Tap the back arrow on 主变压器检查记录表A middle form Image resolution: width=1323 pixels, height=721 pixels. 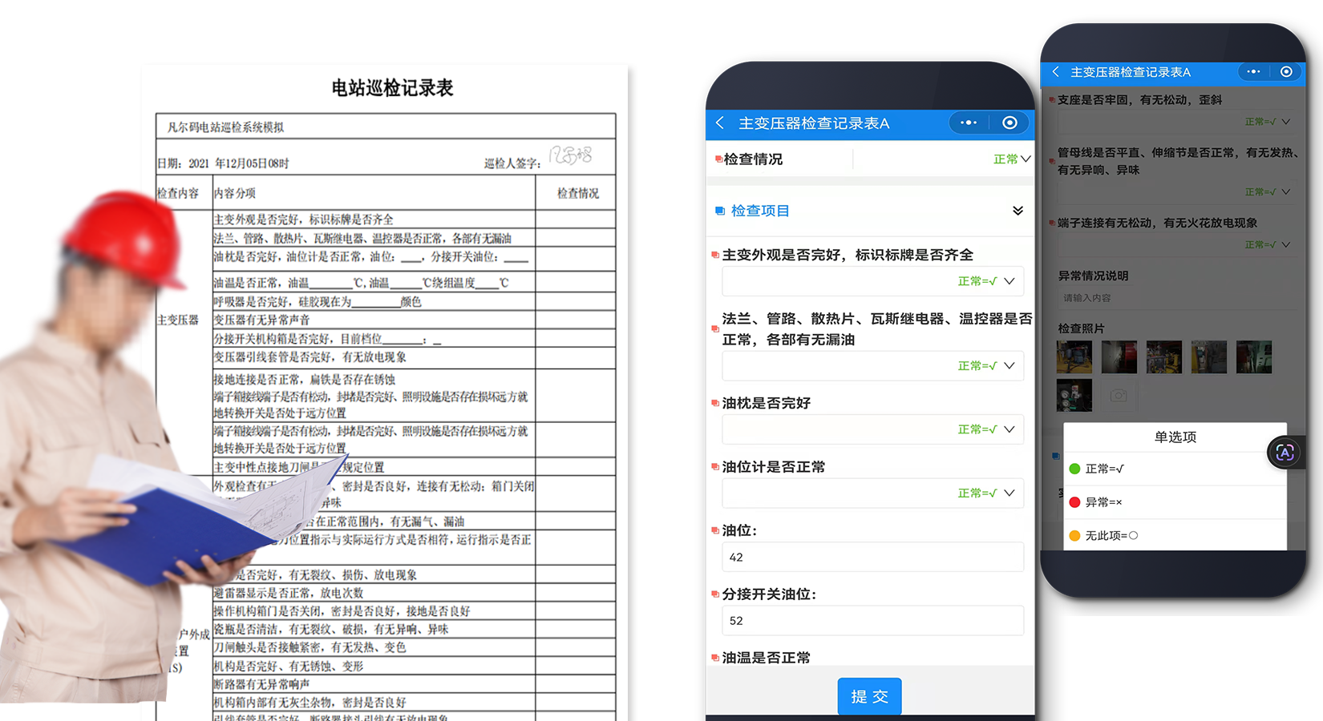click(x=719, y=123)
